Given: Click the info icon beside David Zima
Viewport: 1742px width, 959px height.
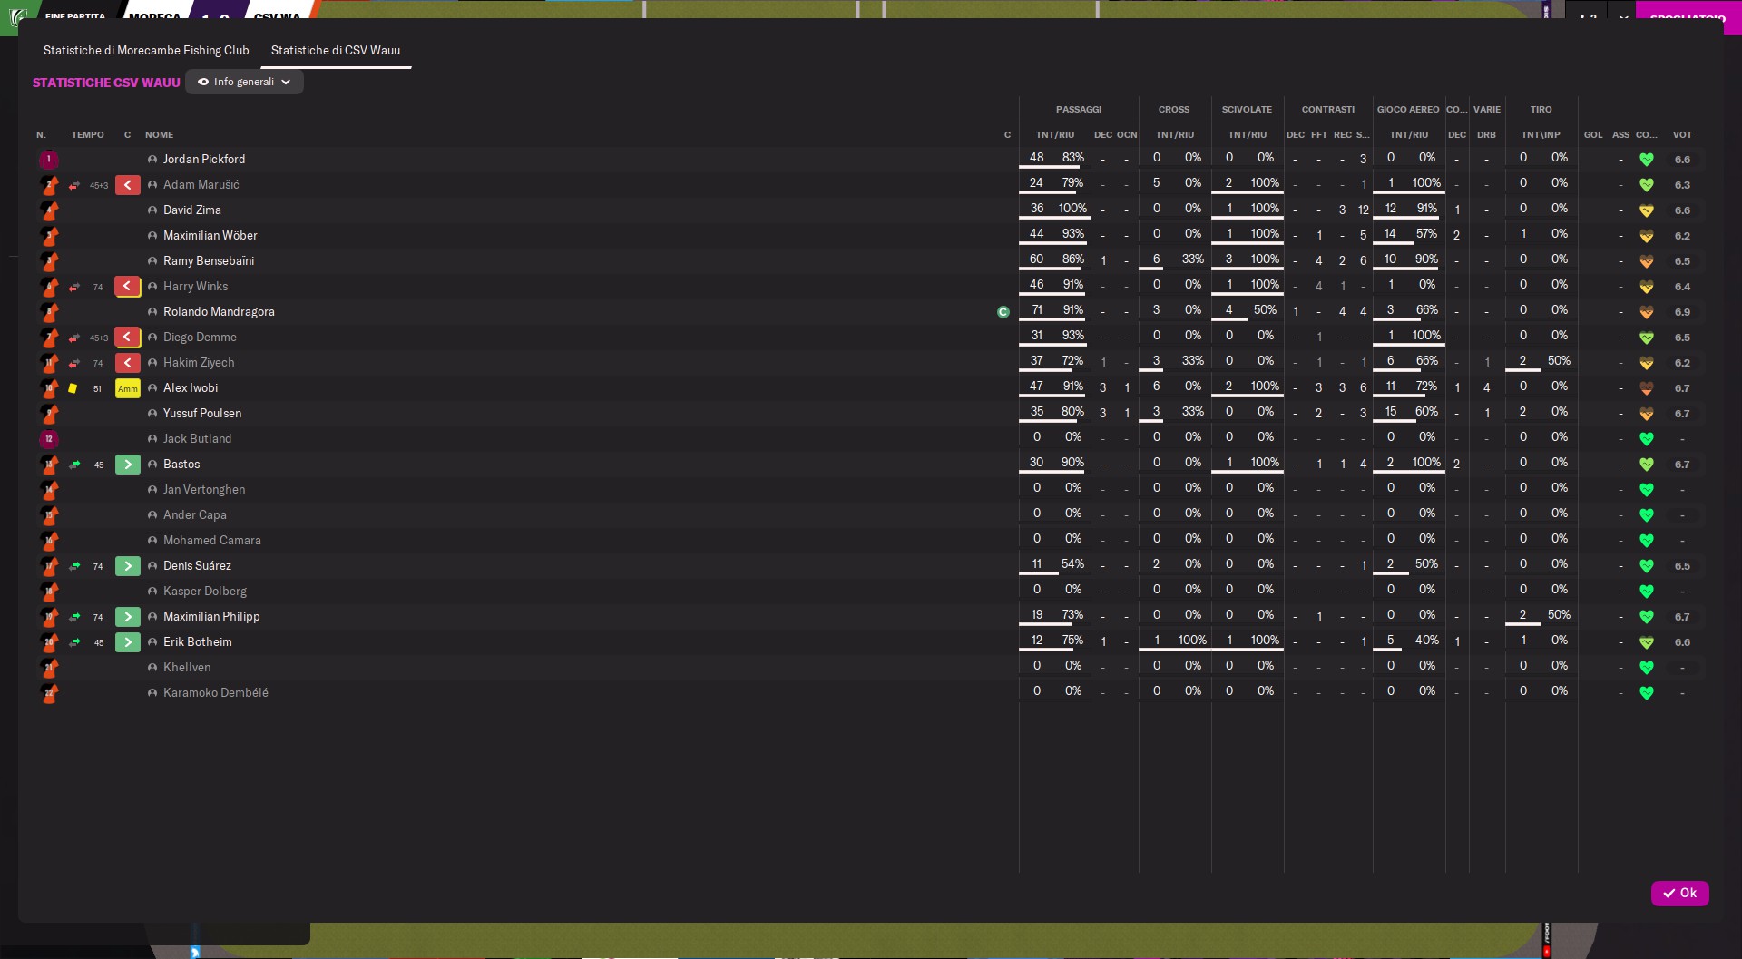Looking at the screenshot, I should 152,210.
